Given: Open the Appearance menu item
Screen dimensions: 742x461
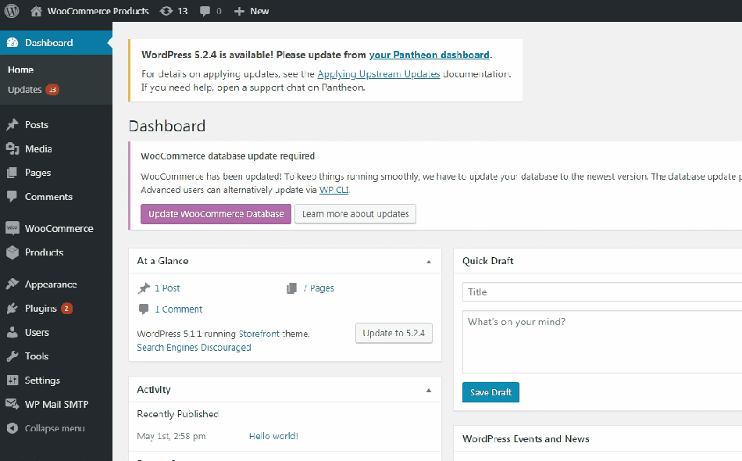Looking at the screenshot, I should pos(50,284).
